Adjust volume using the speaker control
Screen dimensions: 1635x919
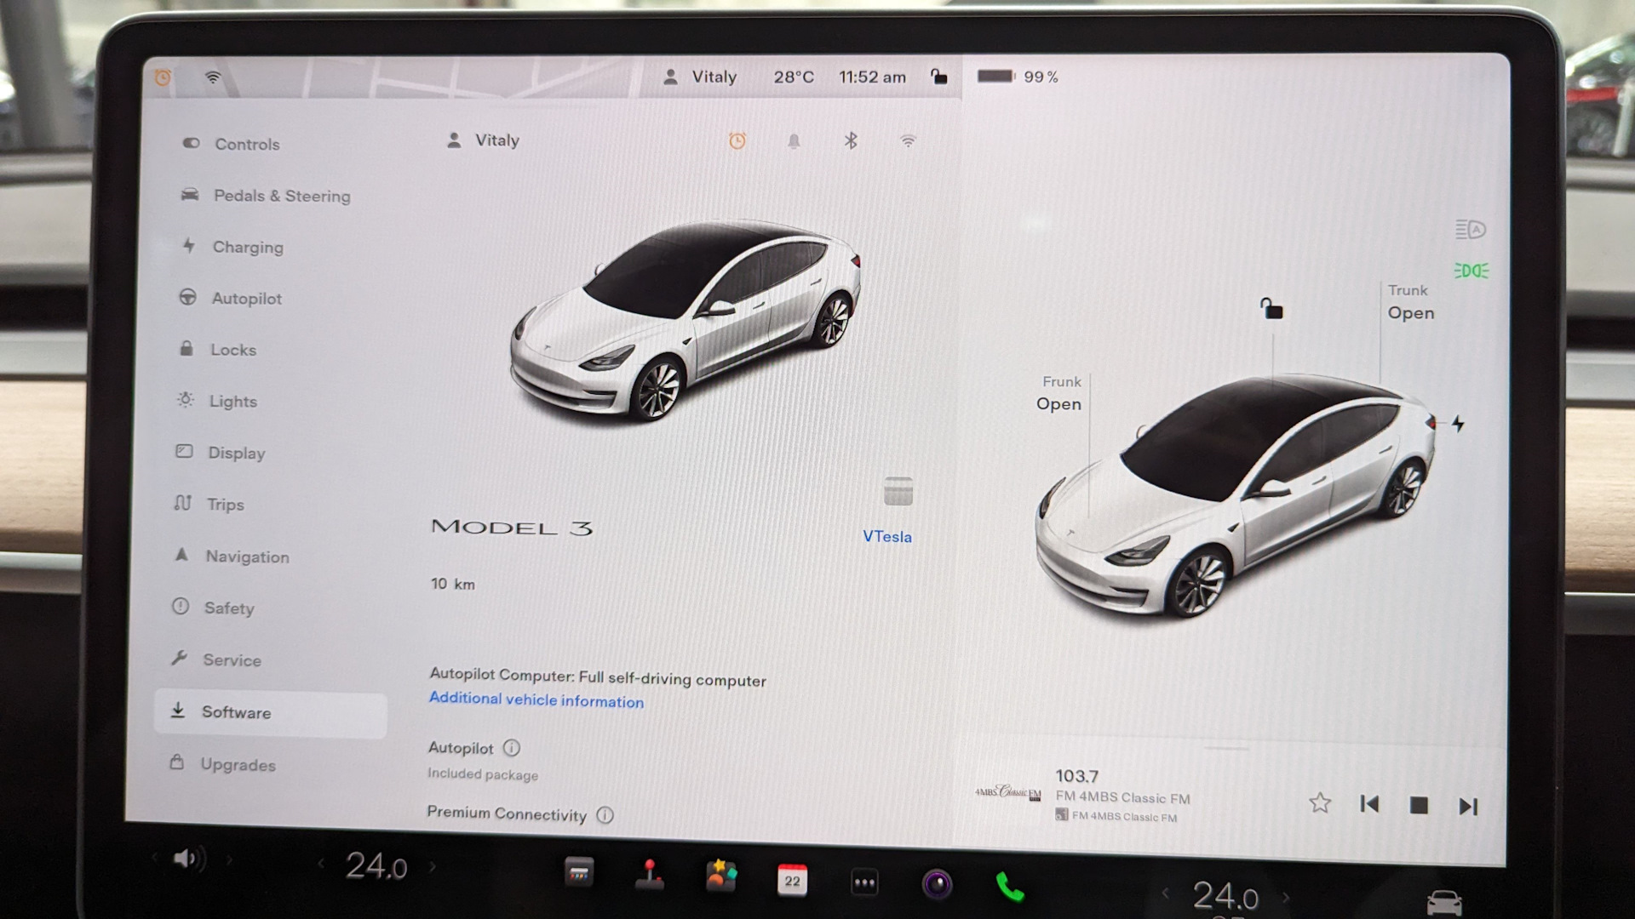pyautogui.click(x=189, y=859)
